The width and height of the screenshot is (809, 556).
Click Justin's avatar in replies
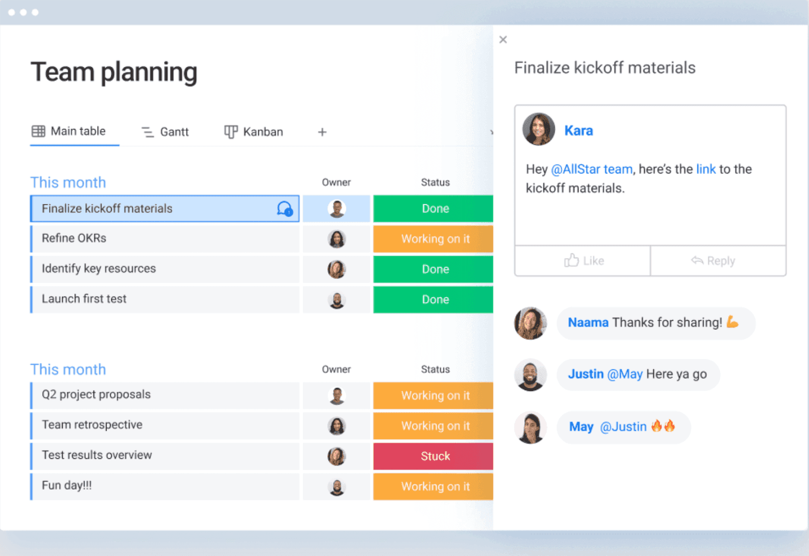[530, 375]
